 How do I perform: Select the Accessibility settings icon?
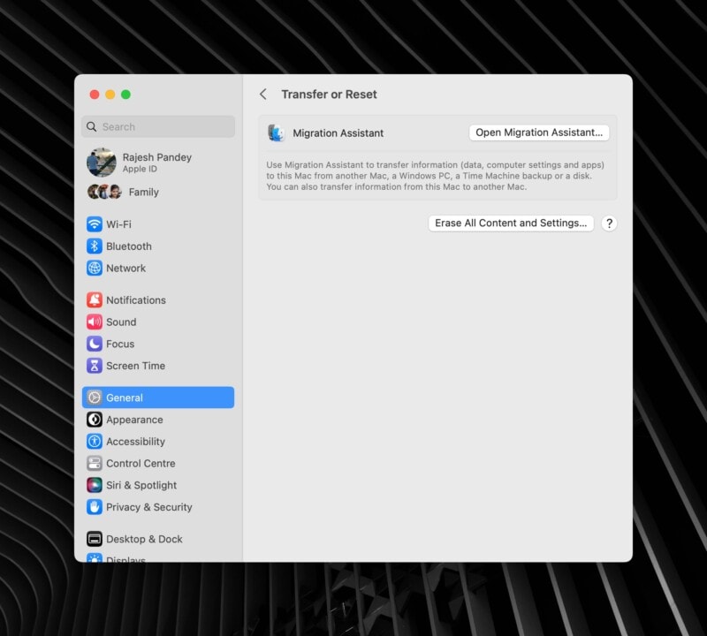95,442
